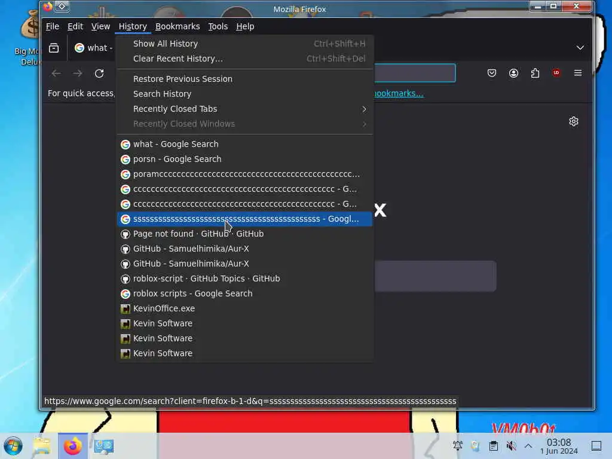Open the Firefox account icon
612x459 pixels.
[513, 73]
